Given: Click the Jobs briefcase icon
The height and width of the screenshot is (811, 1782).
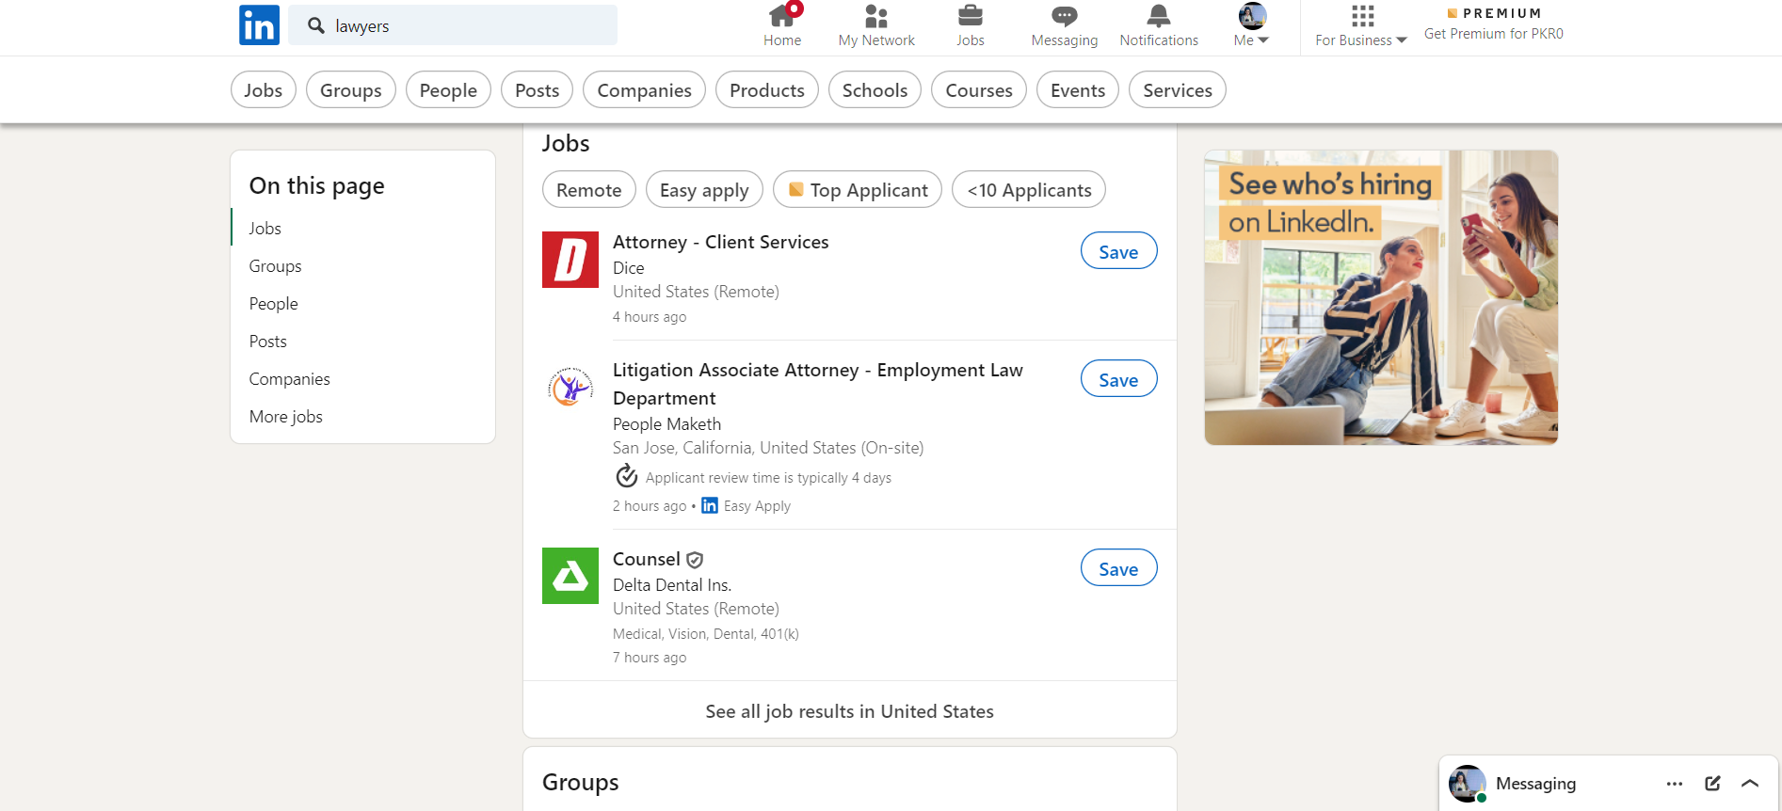Looking at the screenshot, I should click(970, 17).
